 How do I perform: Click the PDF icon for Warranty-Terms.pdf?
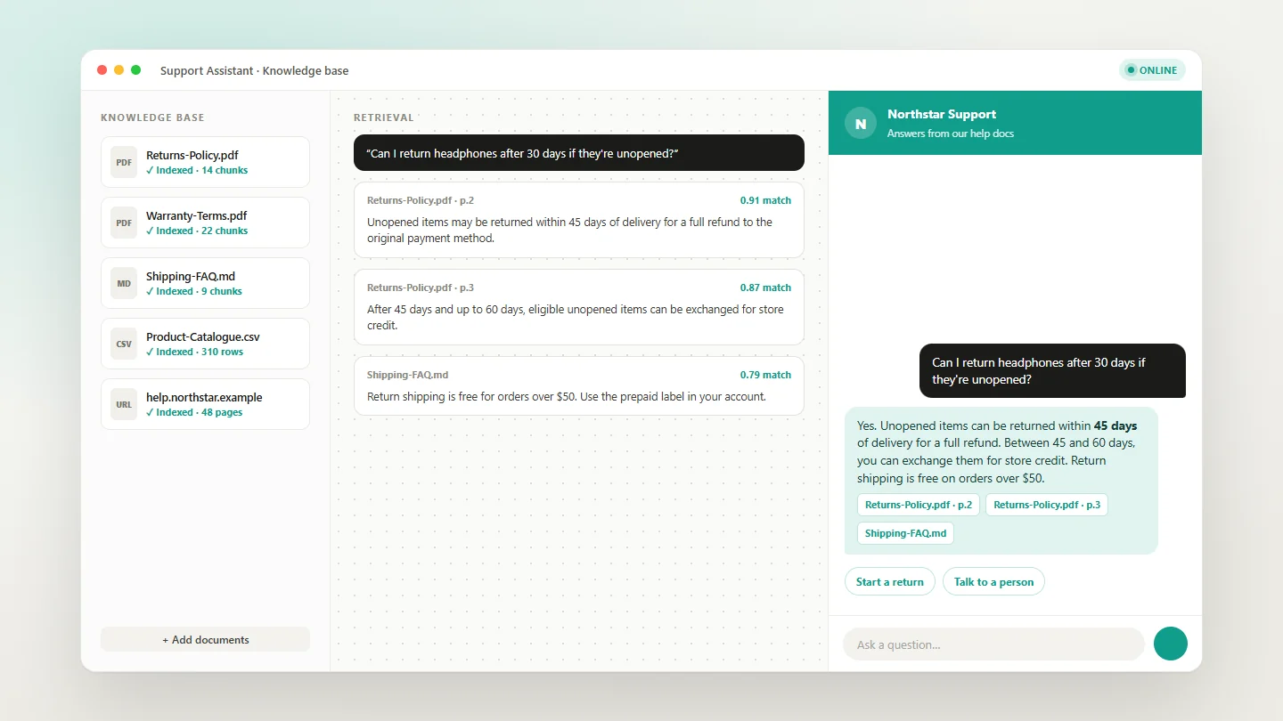point(124,223)
